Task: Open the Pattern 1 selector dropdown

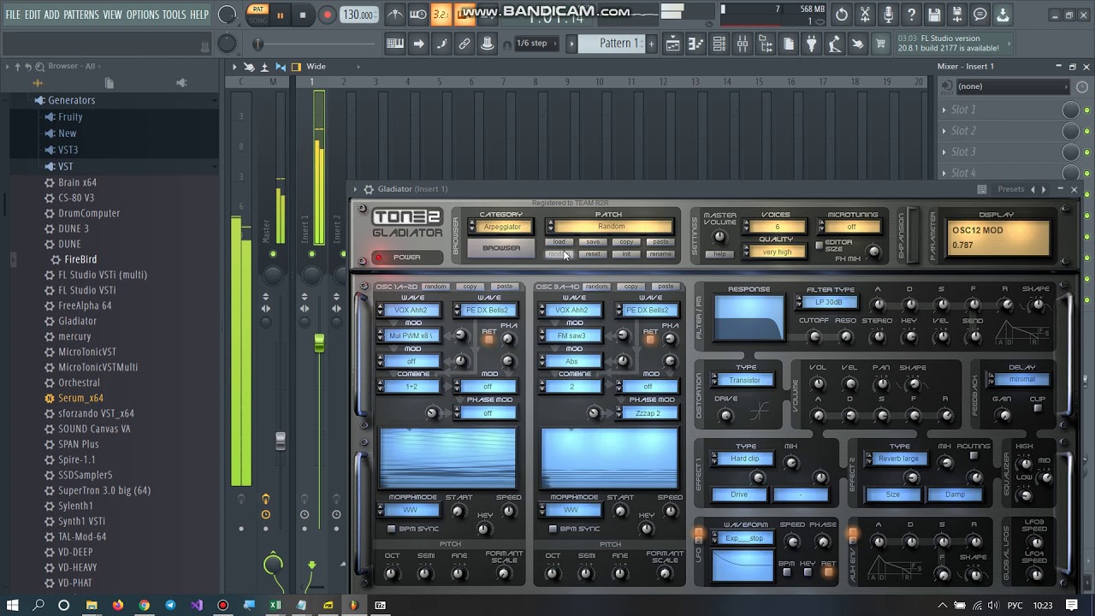Action: [613, 44]
